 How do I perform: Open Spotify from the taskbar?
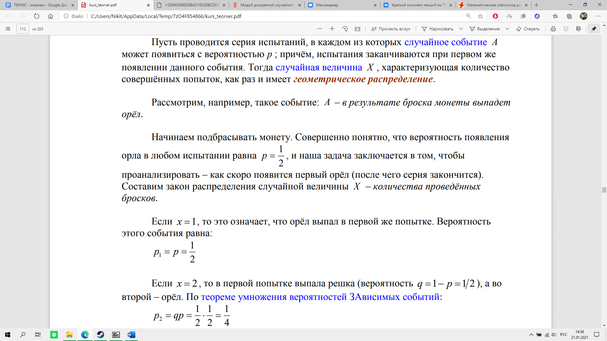54,335
